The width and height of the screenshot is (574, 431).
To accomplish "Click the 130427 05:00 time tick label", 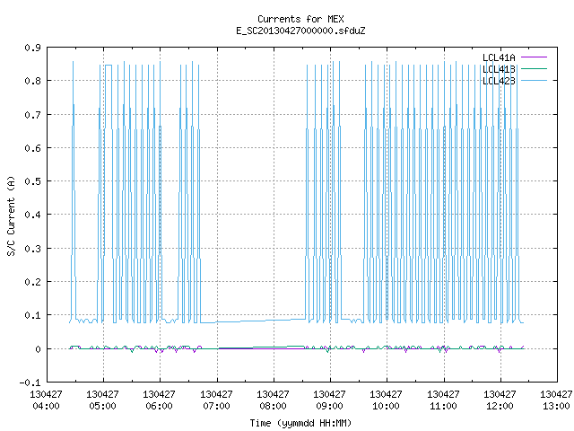I will [102, 400].
